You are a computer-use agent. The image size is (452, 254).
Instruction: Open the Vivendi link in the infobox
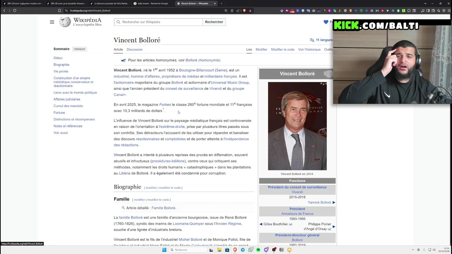click(297, 192)
